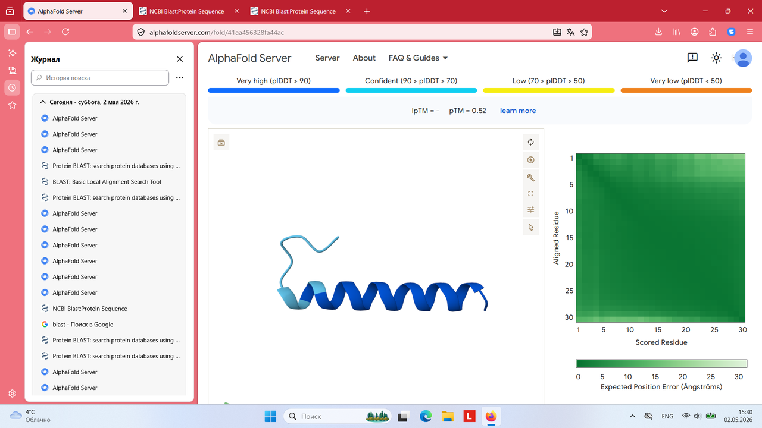Show hidden system tray icons

[632, 416]
